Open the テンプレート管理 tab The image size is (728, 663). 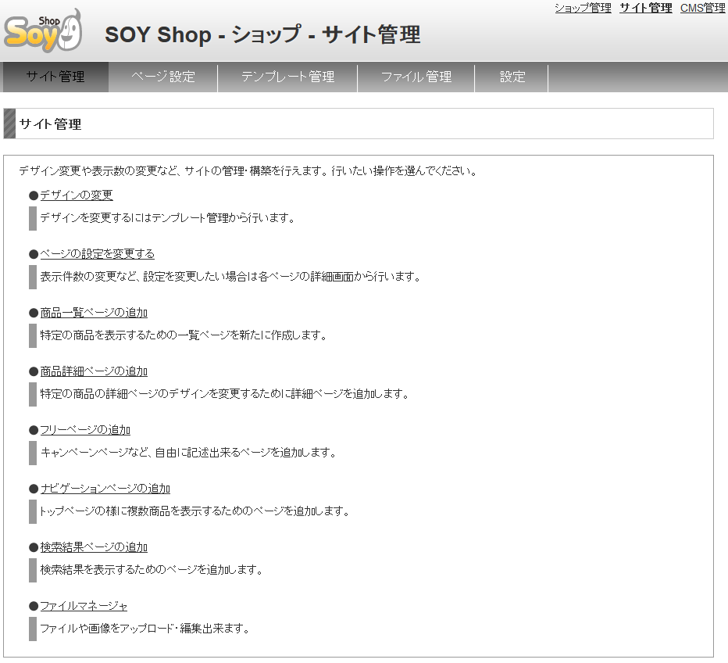point(287,77)
